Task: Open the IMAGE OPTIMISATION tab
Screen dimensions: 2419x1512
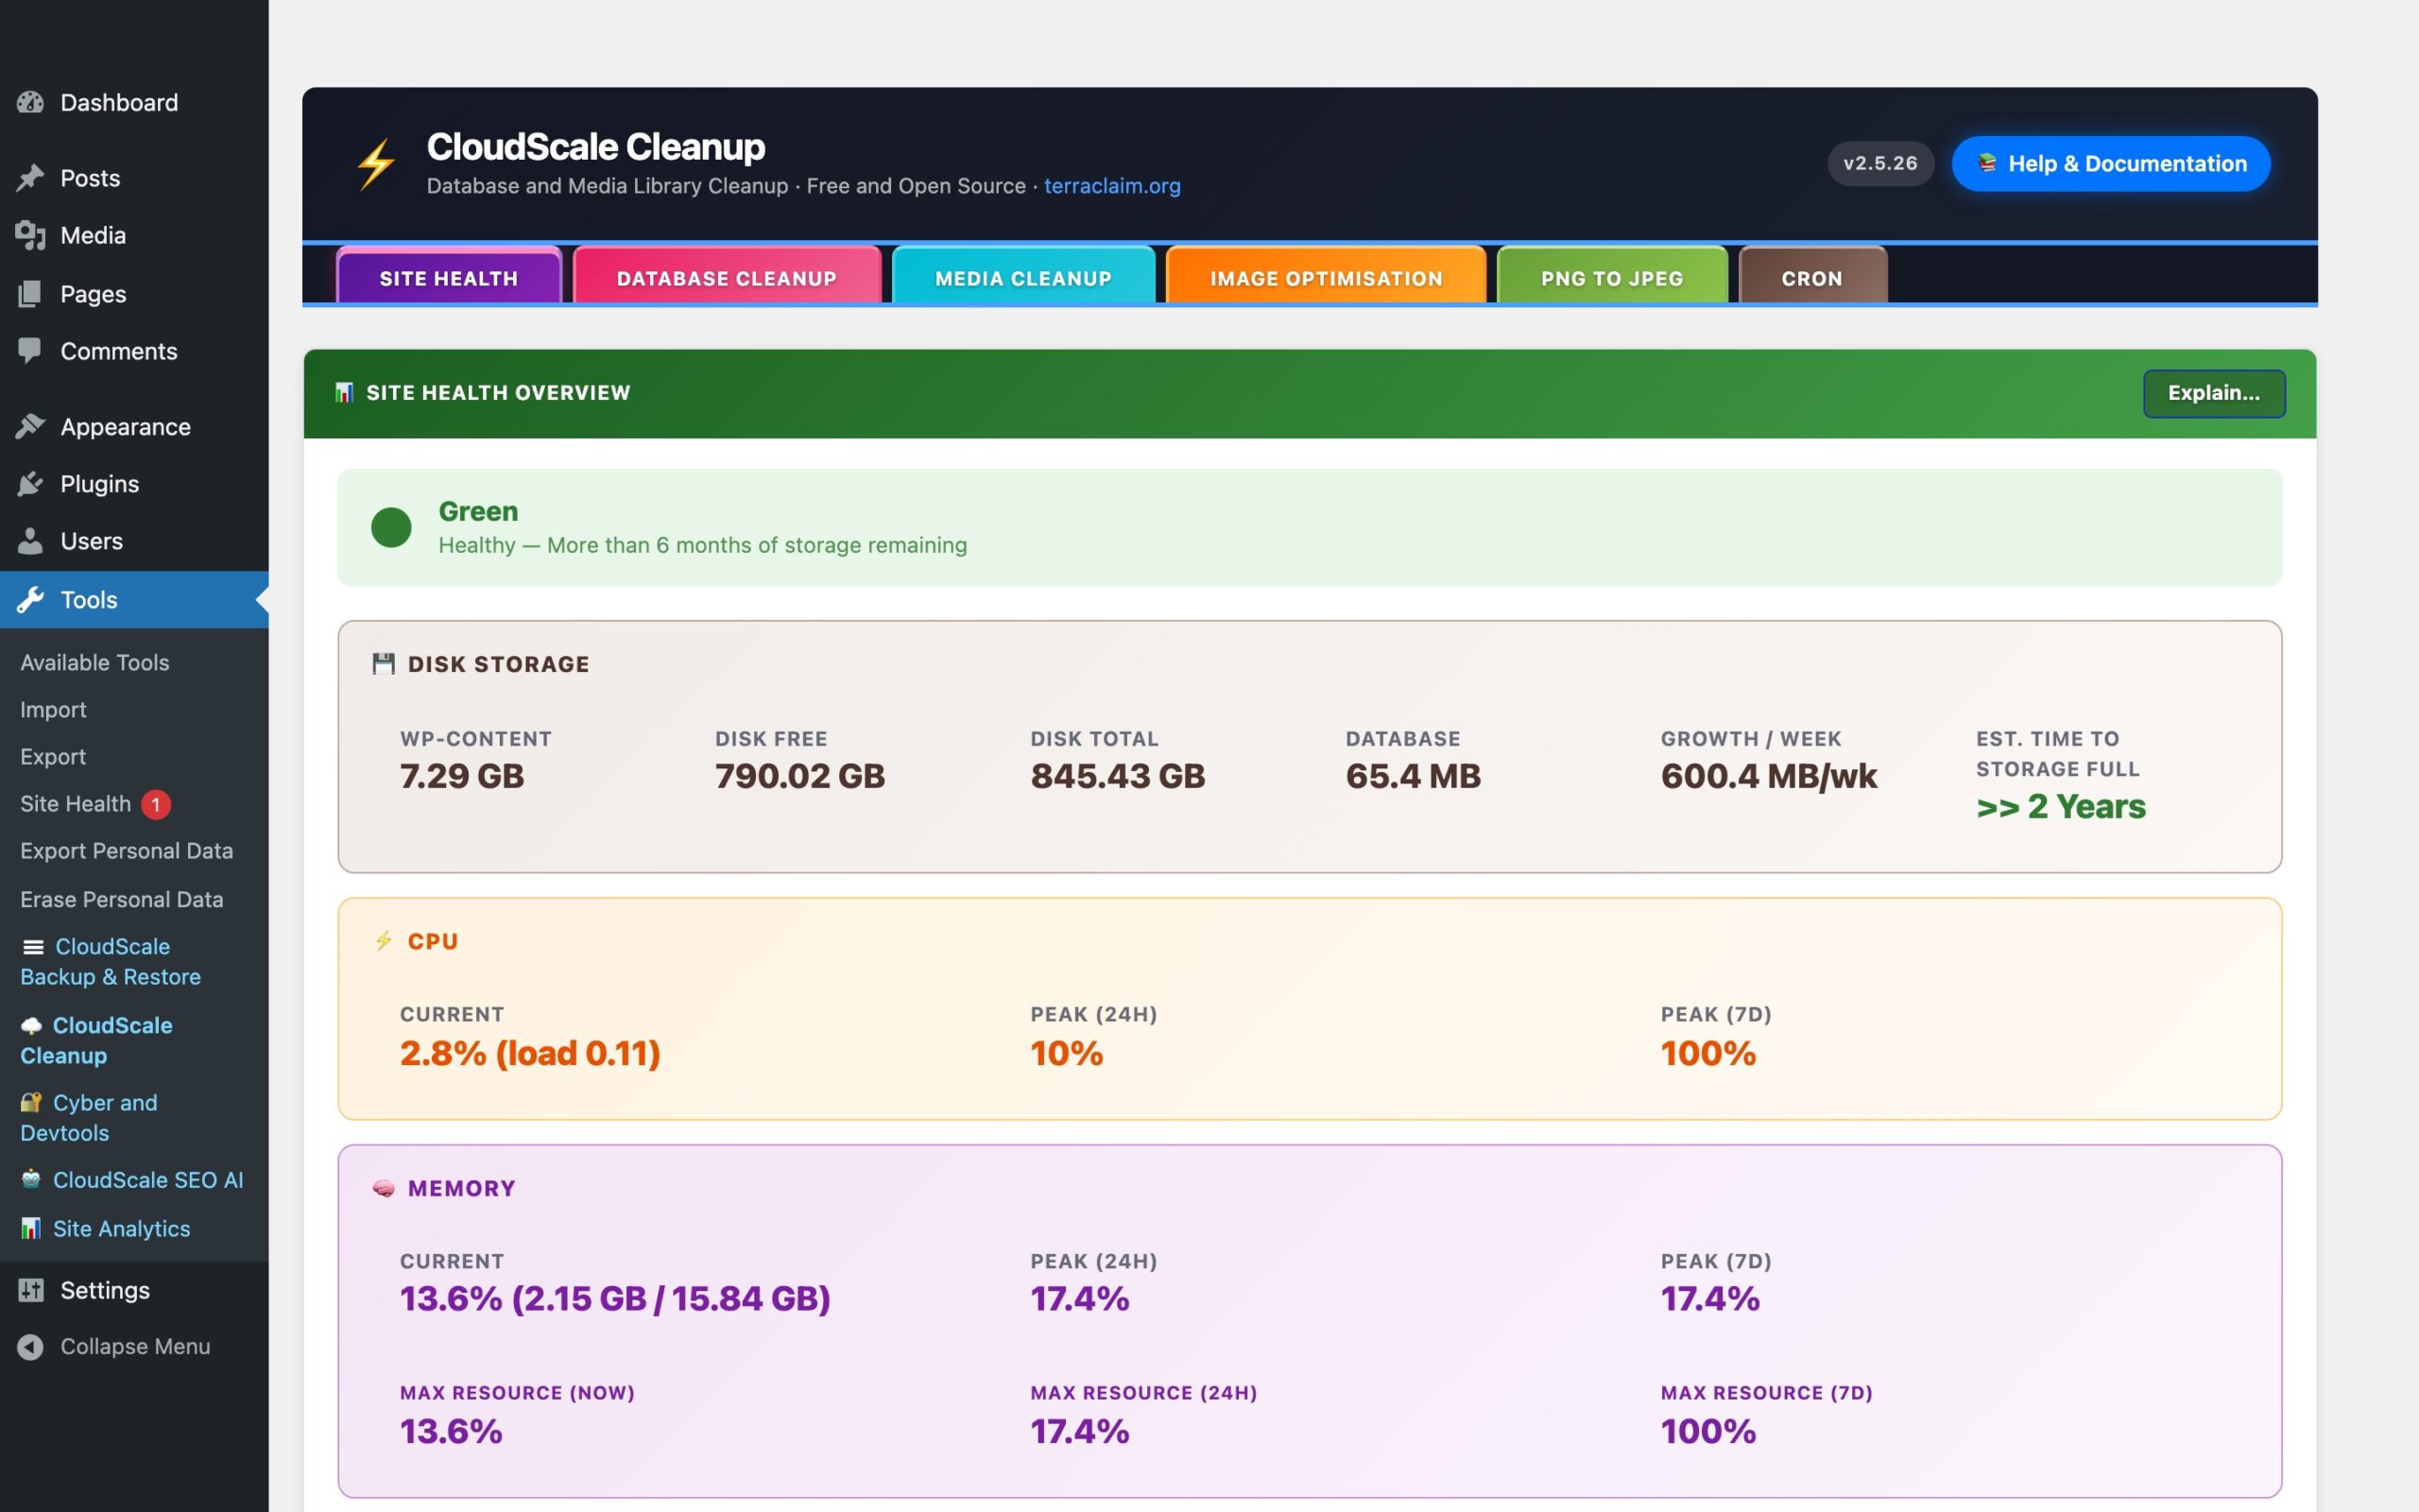Action: point(1327,278)
